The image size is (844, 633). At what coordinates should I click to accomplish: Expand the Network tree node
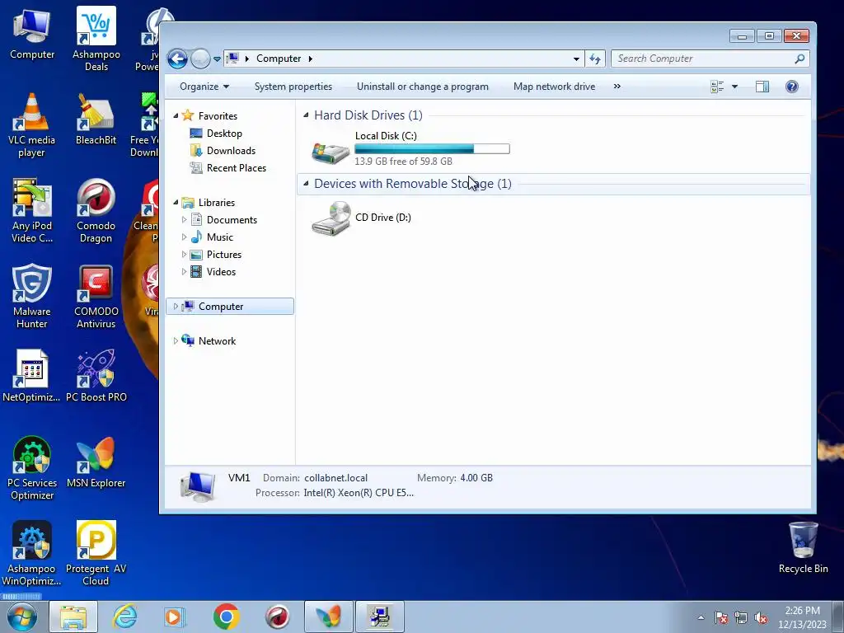[176, 340]
